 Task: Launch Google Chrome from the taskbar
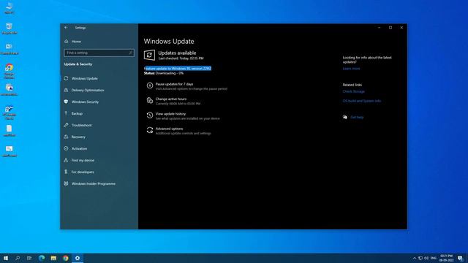click(x=65, y=258)
